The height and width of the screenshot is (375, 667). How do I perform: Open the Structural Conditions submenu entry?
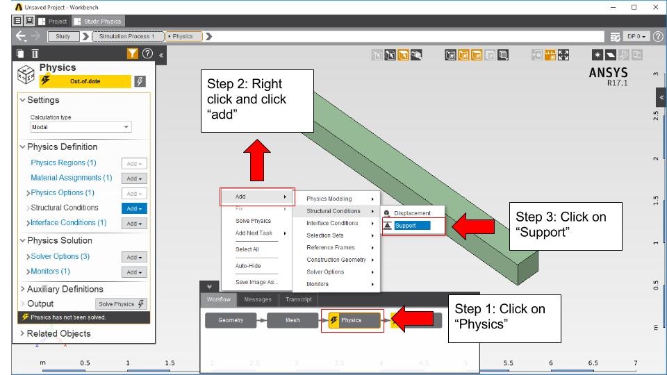click(336, 211)
